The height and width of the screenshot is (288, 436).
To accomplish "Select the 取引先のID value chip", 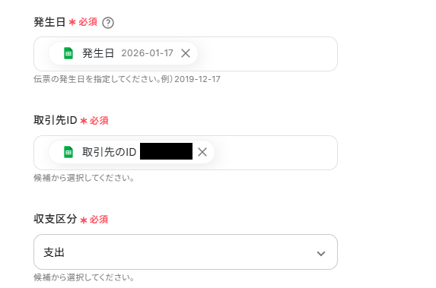I will click(x=131, y=152).
